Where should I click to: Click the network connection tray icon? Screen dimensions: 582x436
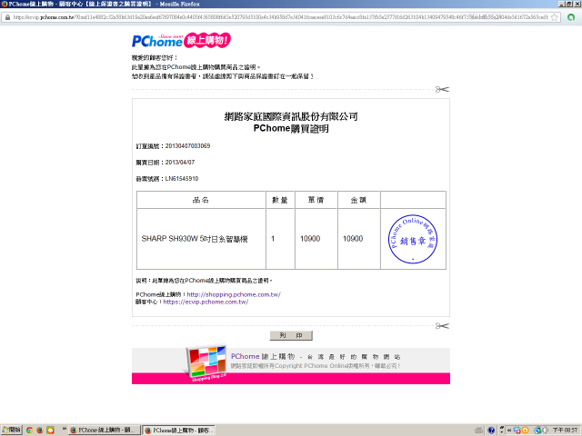coord(537,430)
